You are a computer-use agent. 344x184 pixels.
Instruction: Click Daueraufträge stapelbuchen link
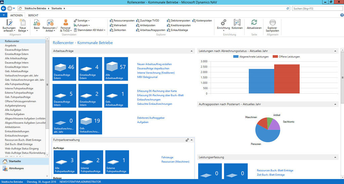153,68
